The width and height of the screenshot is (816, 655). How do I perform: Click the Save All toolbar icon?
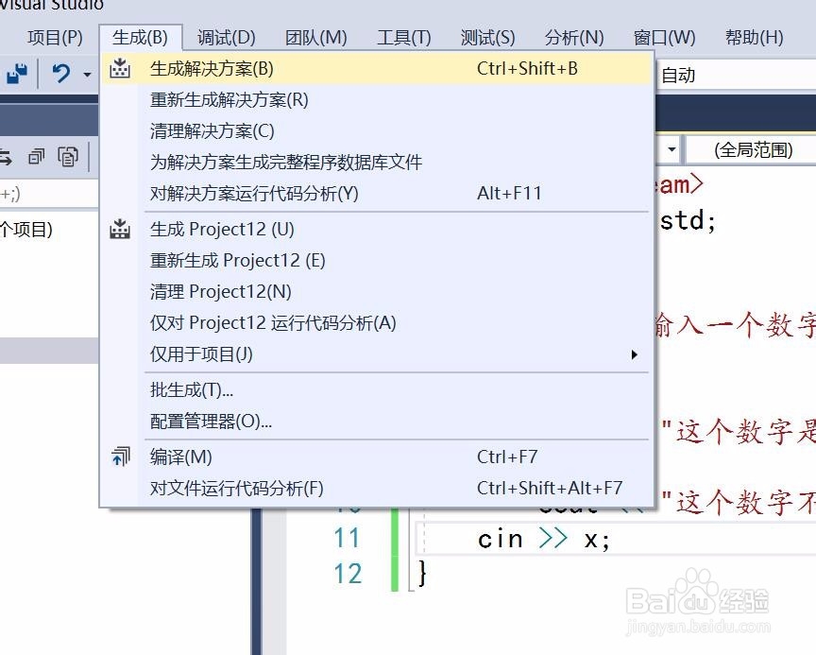point(17,74)
